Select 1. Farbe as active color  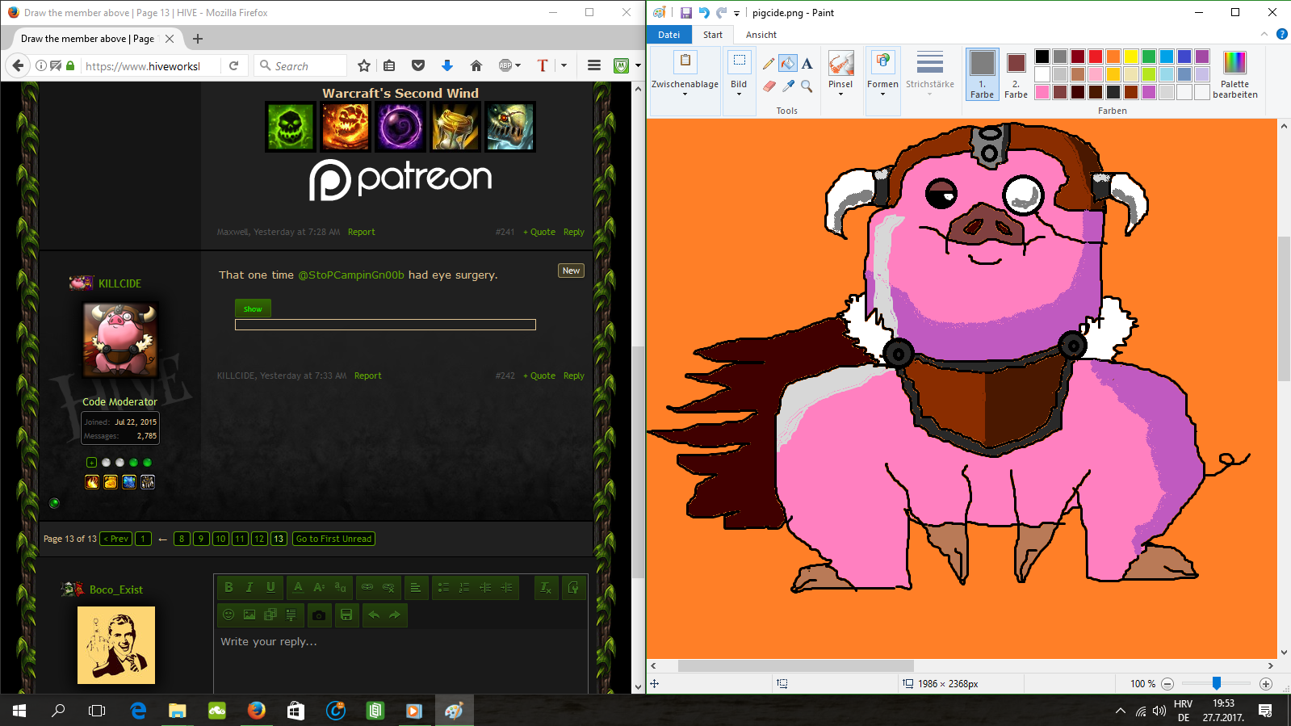coord(982,74)
